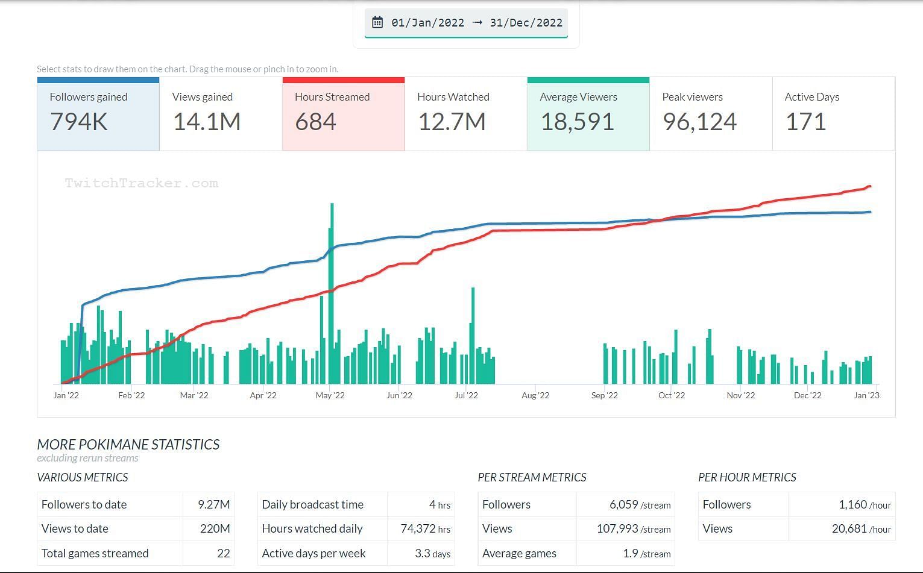Select the 20,681 /hour views value
This screenshot has width=923, height=573.
tap(862, 528)
